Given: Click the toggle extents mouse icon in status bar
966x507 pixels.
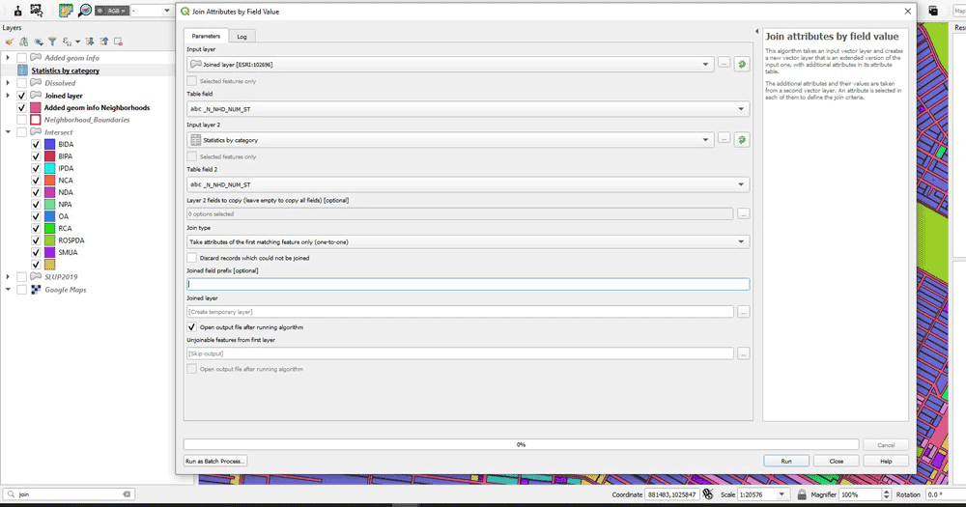Looking at the screenshot, I should 707,494.
